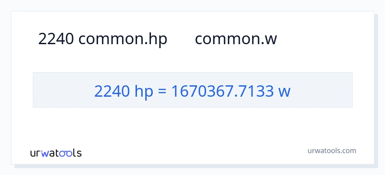Select the "common.hp" source unit label

click(x=123, y=39)
